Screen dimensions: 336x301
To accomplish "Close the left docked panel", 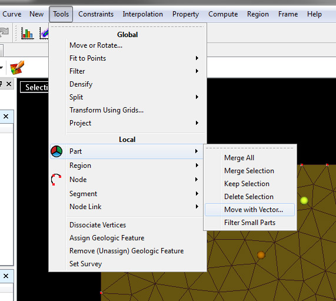I will pyautogui.click(x=9, y=84).
